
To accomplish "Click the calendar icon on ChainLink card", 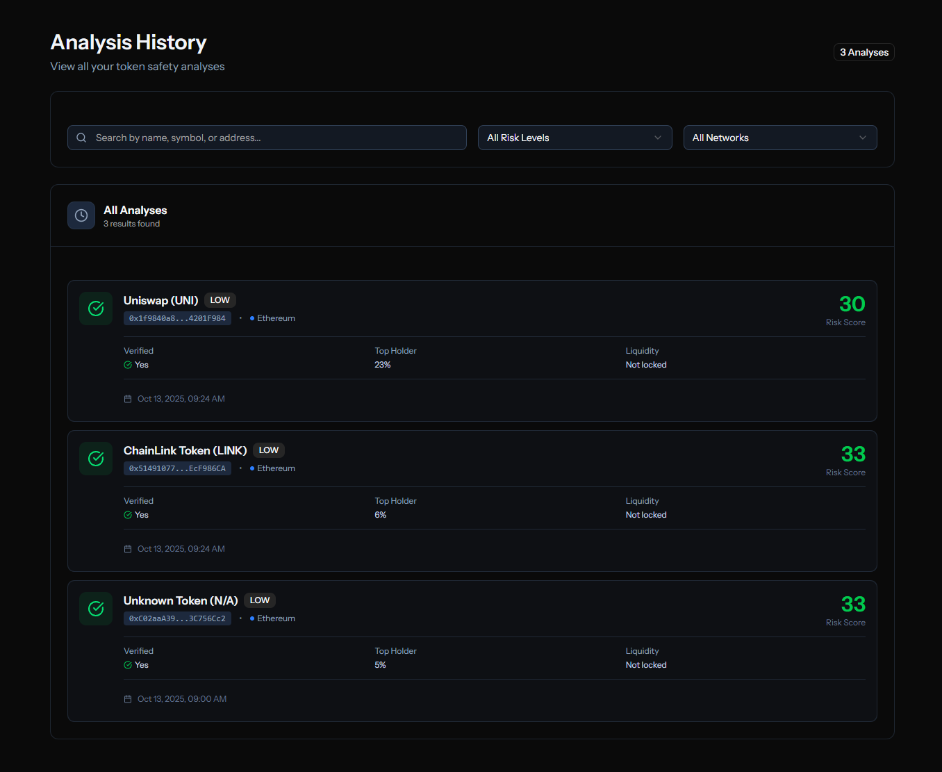I will pos(128,549).
